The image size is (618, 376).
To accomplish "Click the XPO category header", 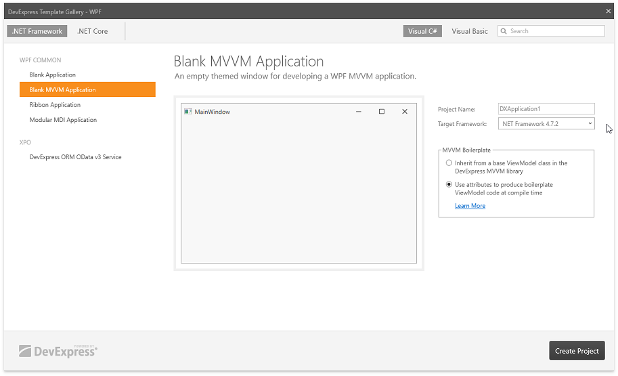I will click(x=25, y=142).
